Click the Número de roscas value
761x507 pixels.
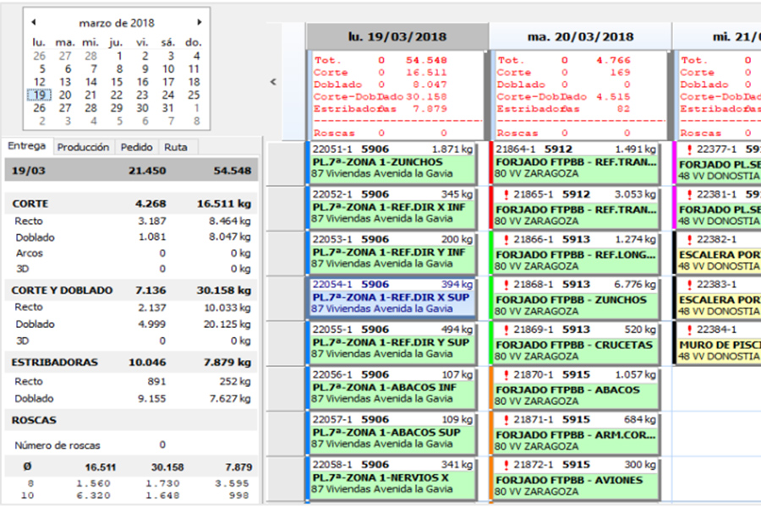(x=162, y=445)
